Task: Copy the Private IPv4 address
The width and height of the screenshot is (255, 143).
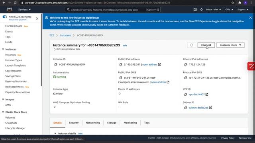Action: click(x=186, y=64)
